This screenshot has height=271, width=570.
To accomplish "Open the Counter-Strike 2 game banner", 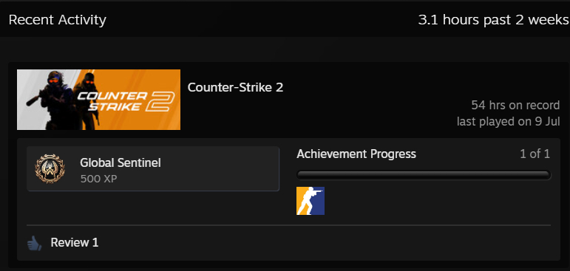I will click(98, 100).
